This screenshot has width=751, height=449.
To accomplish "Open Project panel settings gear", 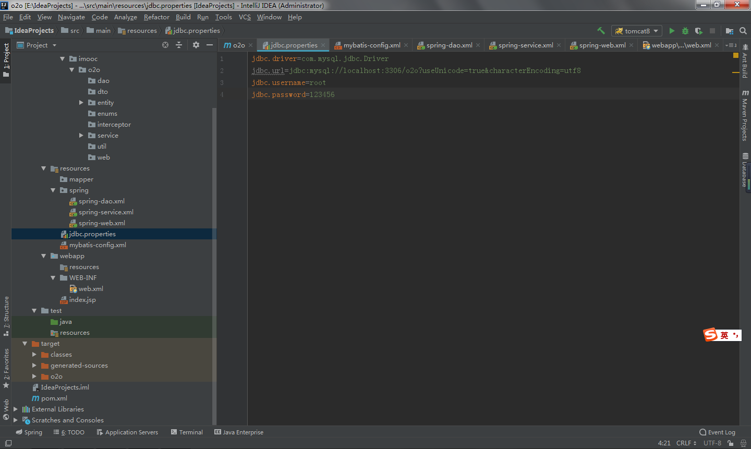I will [x=196, y=45].
